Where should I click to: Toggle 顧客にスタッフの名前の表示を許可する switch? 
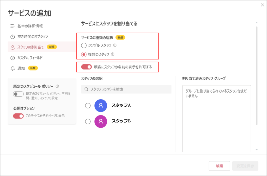click(x=86, y=67)
